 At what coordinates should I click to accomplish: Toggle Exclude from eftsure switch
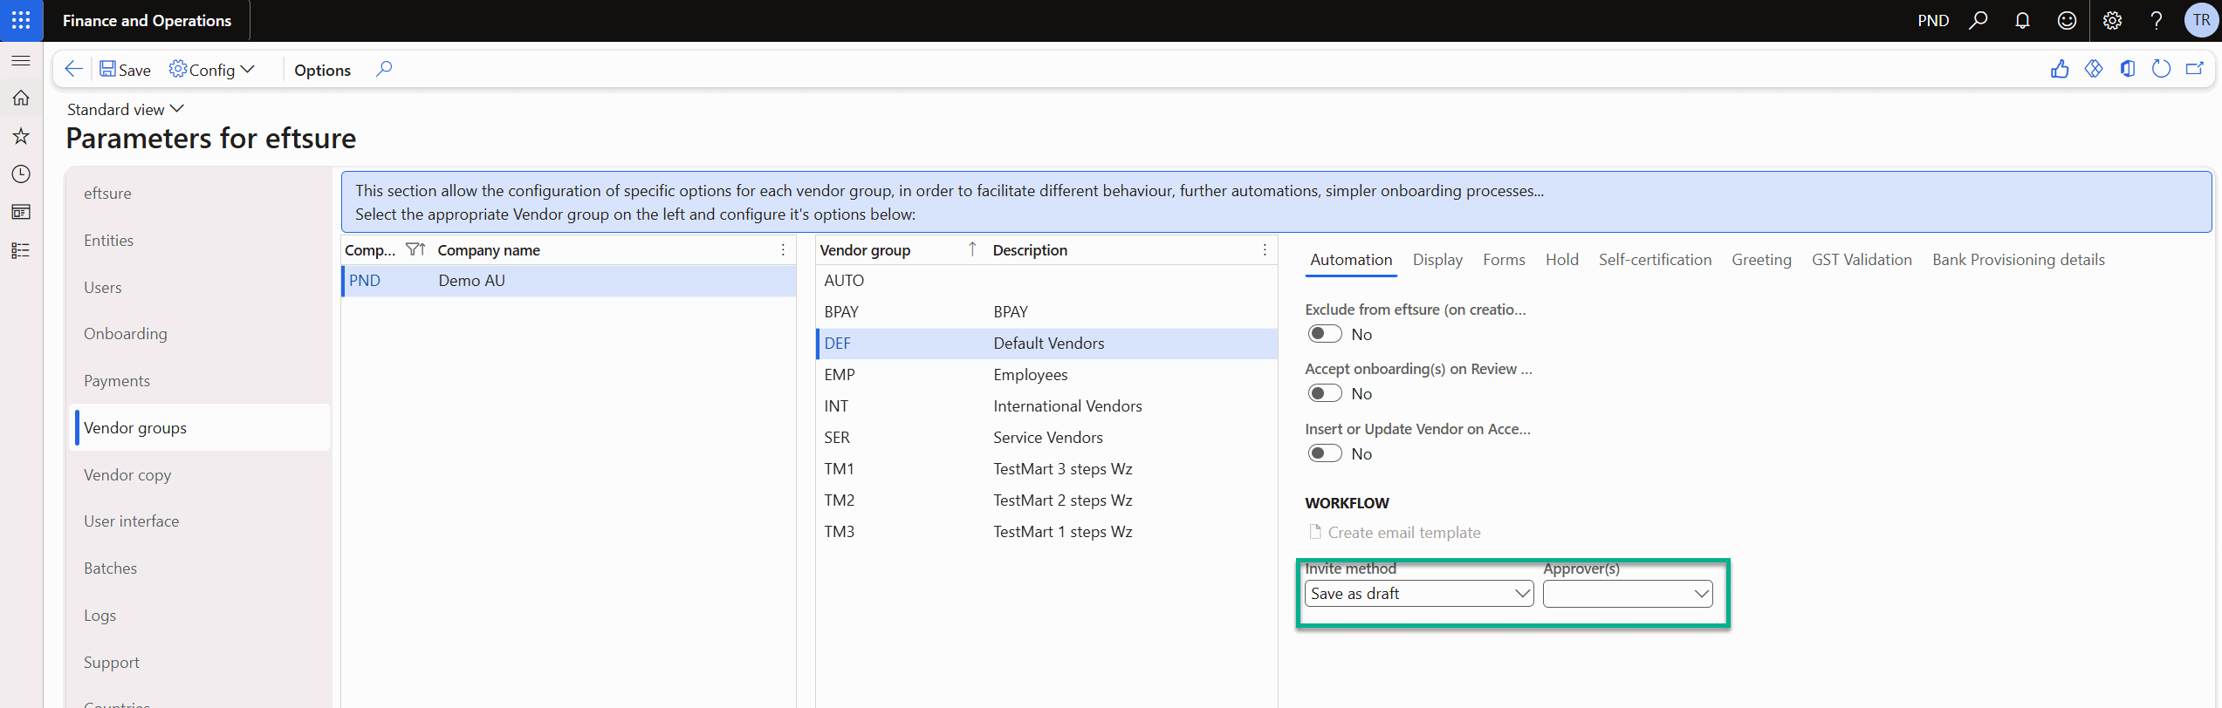pos(1325,334)
